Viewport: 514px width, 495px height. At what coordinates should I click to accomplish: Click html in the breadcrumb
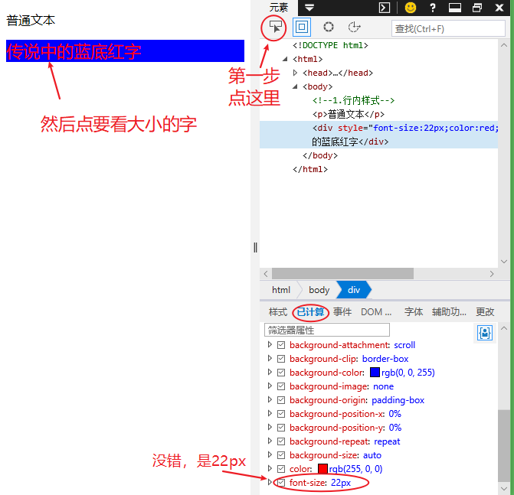click(x=281, y=290)
